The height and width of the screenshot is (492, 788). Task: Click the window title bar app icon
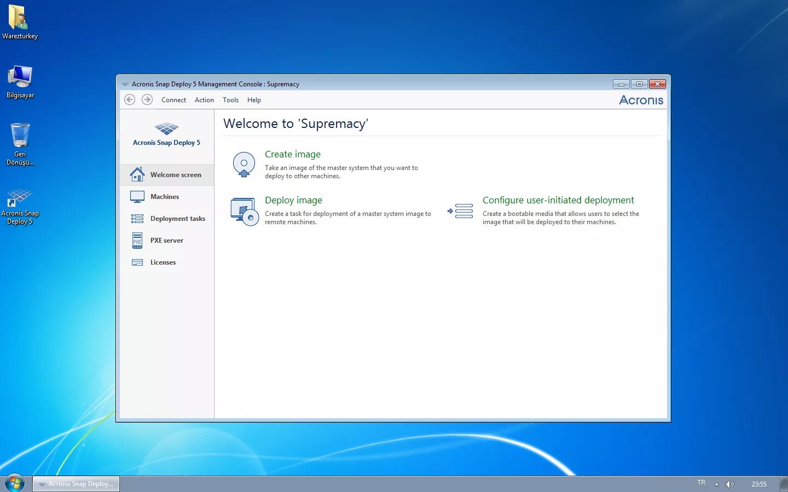coord(125,84)
